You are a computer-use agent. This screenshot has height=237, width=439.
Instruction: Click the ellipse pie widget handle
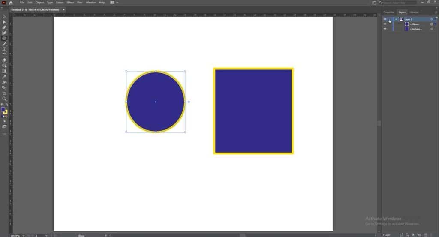(x=189, y=102)
